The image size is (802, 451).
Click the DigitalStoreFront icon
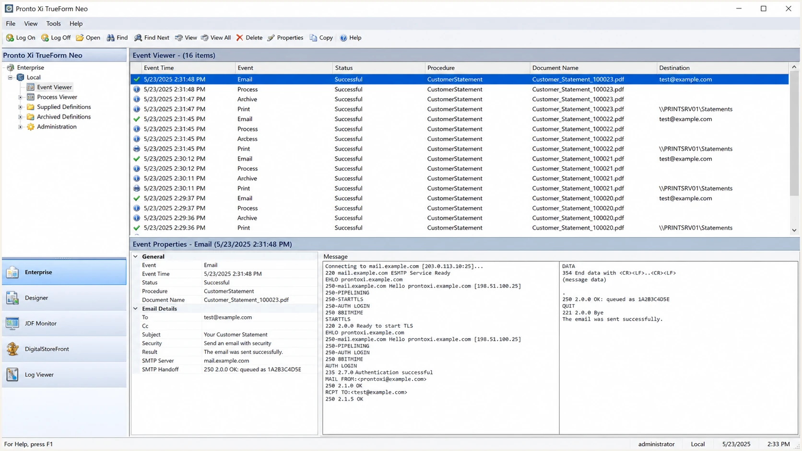pos(12,349)
